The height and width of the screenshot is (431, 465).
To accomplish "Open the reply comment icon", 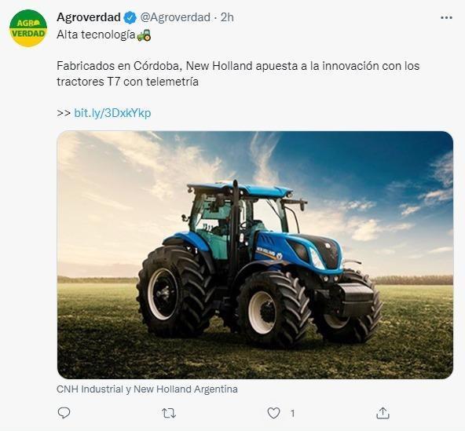I will tap(64, 413).
